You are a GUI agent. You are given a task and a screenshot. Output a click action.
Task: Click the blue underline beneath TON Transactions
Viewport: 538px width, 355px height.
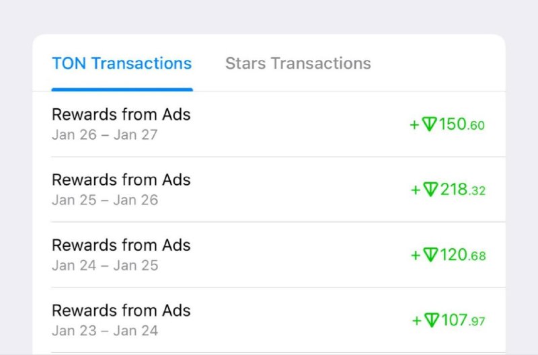122,89
